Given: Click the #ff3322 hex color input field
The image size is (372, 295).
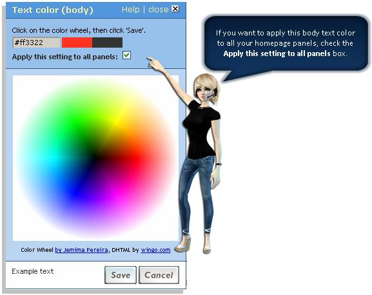Looking at the screenshot, I should [x=36, y=43].
